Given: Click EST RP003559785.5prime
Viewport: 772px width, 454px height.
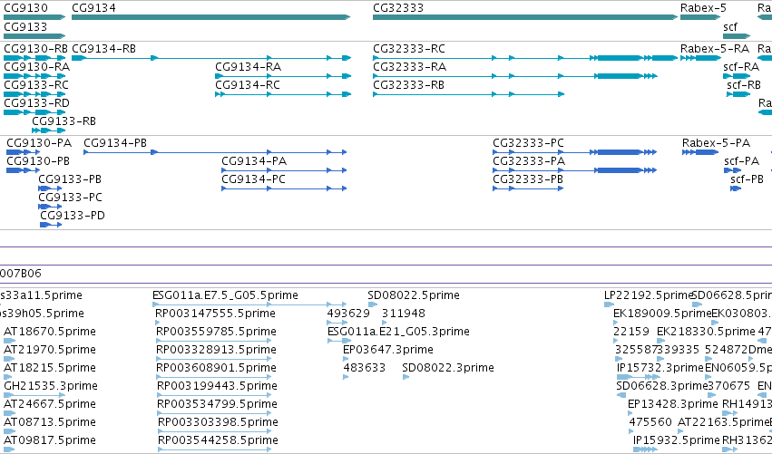Looking at the screenshot, I should tap(216, 332).
